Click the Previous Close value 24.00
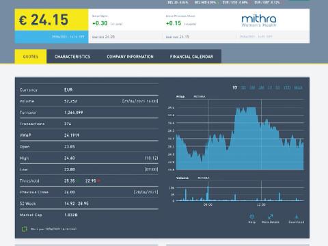The image size is (328, 246). click(70, 192)
